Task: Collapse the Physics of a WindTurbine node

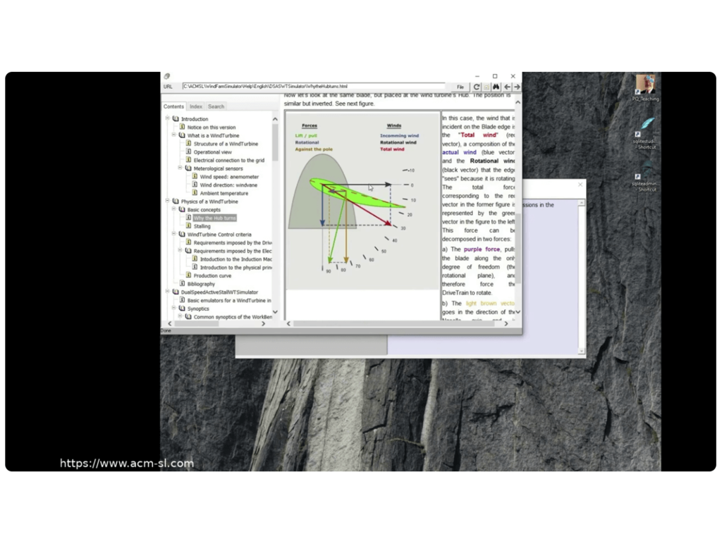Action: (x=167, y=201)
